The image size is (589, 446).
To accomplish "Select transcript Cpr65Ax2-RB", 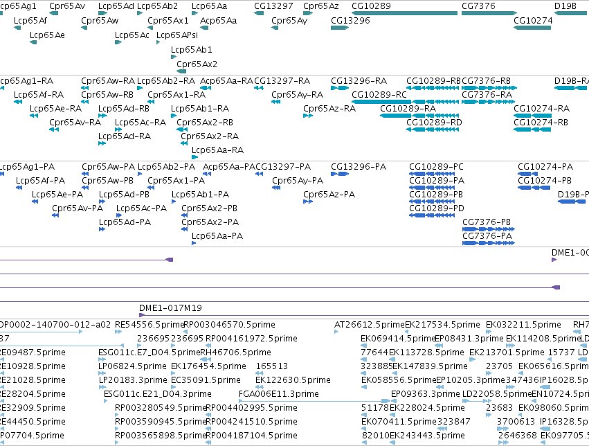I will [x=205, y=123].
